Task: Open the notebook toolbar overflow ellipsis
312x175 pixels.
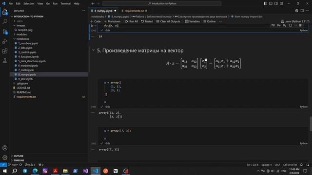Action: pos(220,21)
